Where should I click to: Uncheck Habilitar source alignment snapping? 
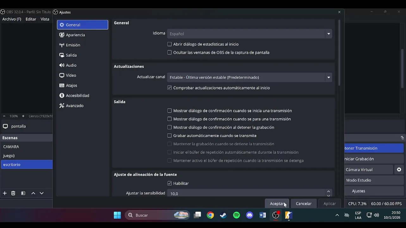[170, 183]
